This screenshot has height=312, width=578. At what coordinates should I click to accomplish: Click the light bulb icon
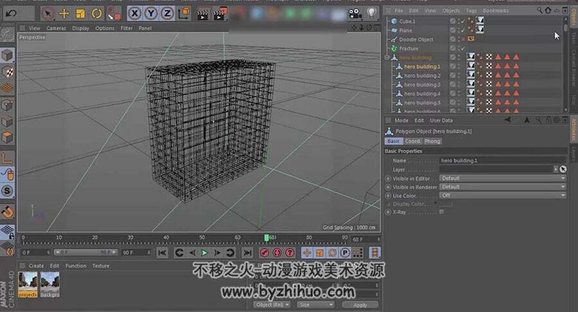click(x=372, y=13)
